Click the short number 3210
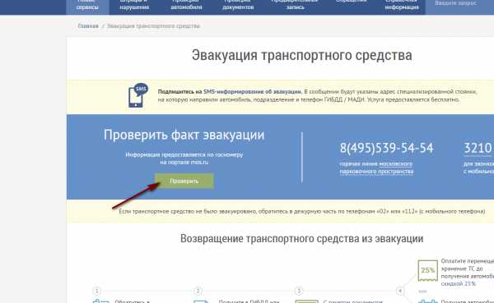494x303 pixels. point(478,148)
